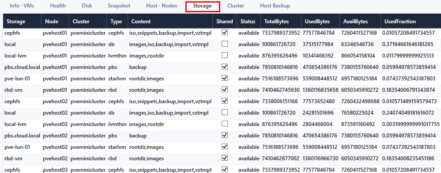
Task: Select AvailBytes value 76580225024
Action: click(x=357, y=112)
